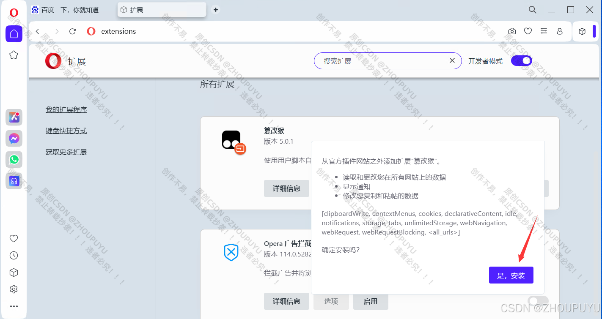Launch the Aria AI sidebar icon
This screenshot has height=319, width=602.
coord(14,117)
